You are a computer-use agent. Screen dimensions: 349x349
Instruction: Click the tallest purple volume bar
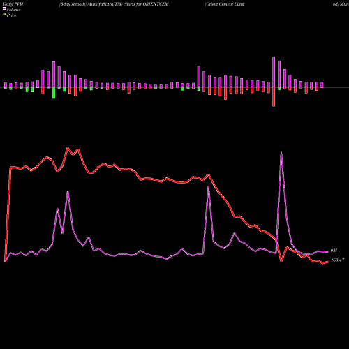274,72
